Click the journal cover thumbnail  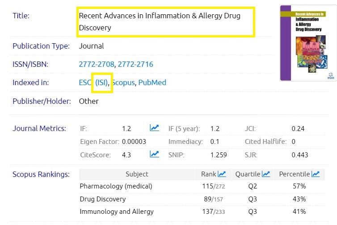point(308,43)
